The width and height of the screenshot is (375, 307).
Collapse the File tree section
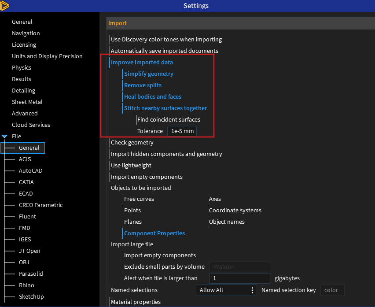pyautogui.click(x=4, y=137)
